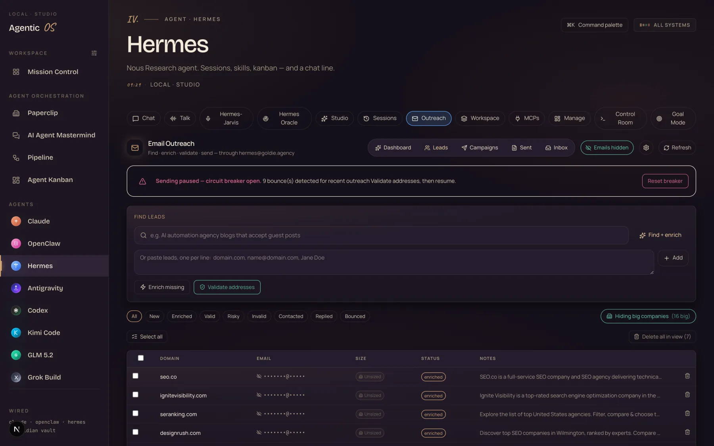Reveal hidden email for seranking.com row

(x=259, y=414)
